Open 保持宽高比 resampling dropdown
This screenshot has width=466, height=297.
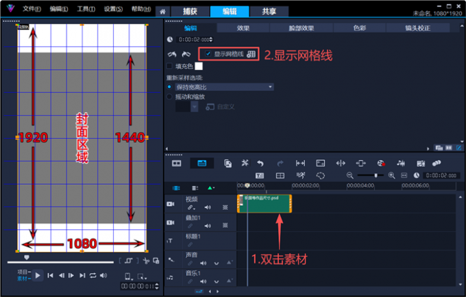(x=224, y=87)
